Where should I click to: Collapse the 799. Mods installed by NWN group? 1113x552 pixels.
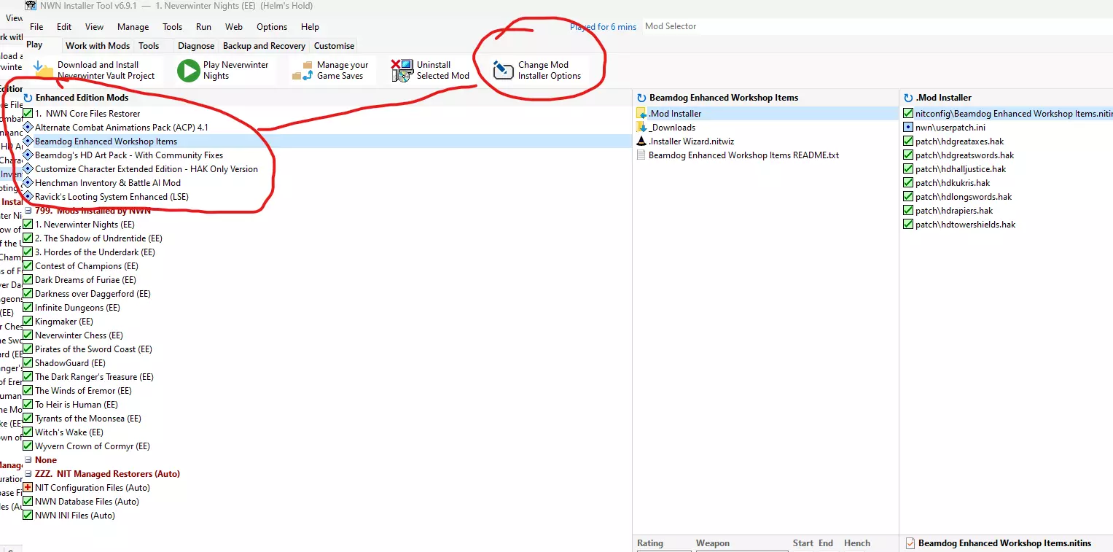point(28,211)
